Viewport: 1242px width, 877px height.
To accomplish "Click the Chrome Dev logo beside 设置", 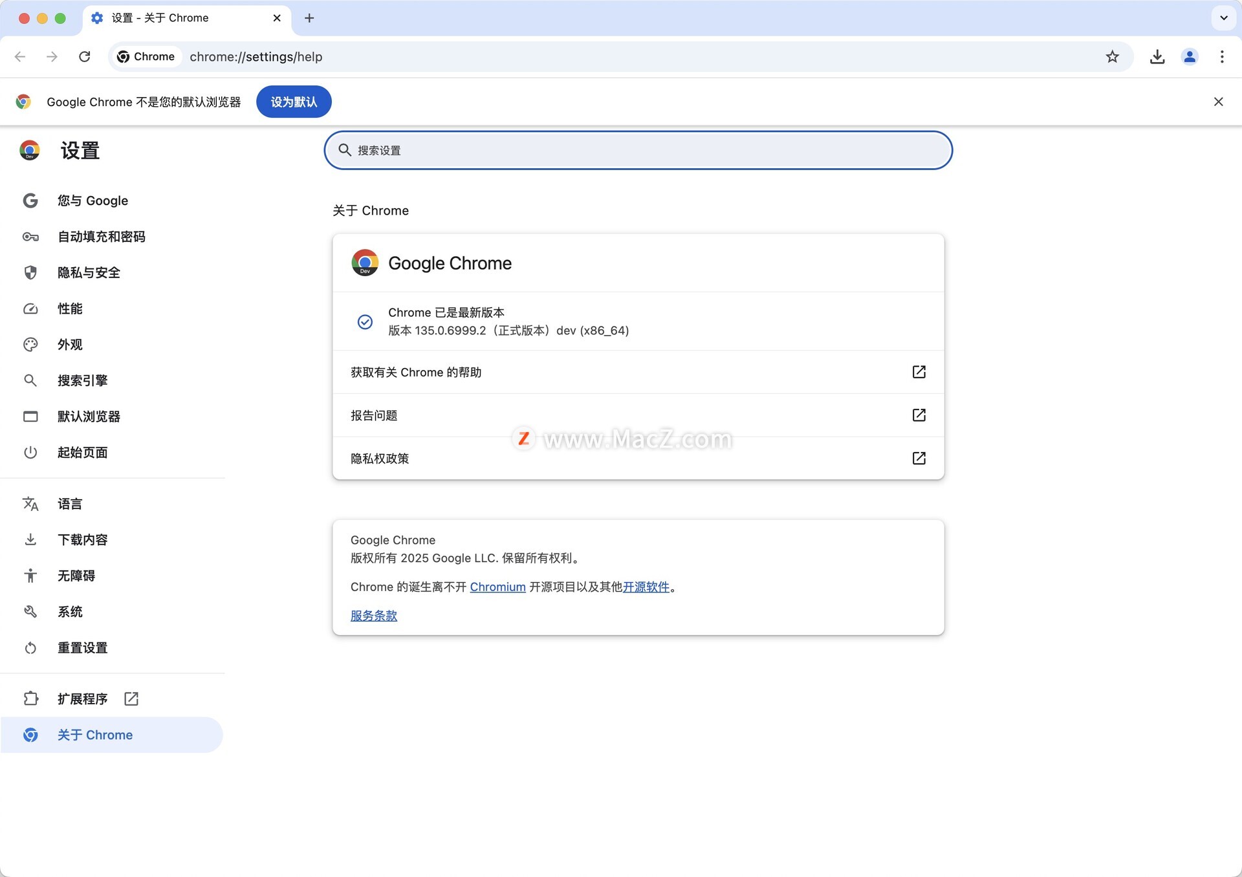I will [30, 150].
